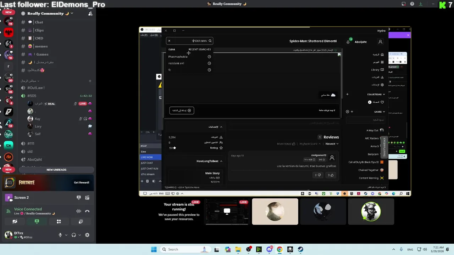Screen dimensions: 454x255
Task: Open the server icon with 30 badge
Action: 9,78
